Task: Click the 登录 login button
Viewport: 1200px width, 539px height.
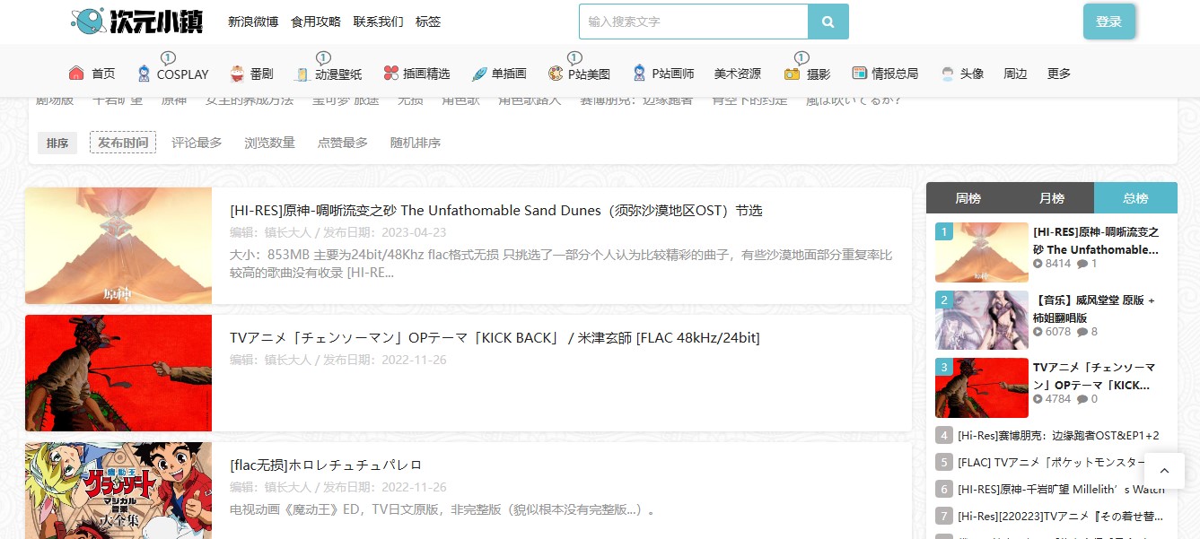Action: point(1109,21)
